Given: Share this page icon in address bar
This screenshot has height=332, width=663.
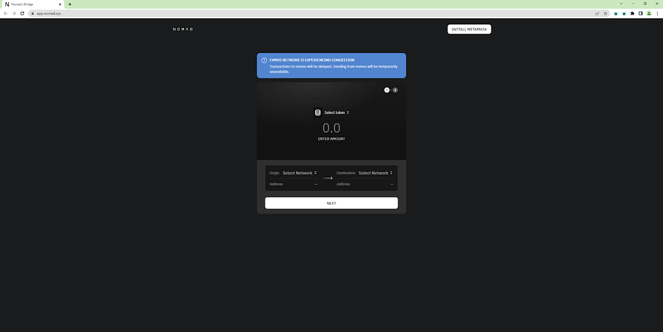Looking at the screenshot, I should 597,14.
